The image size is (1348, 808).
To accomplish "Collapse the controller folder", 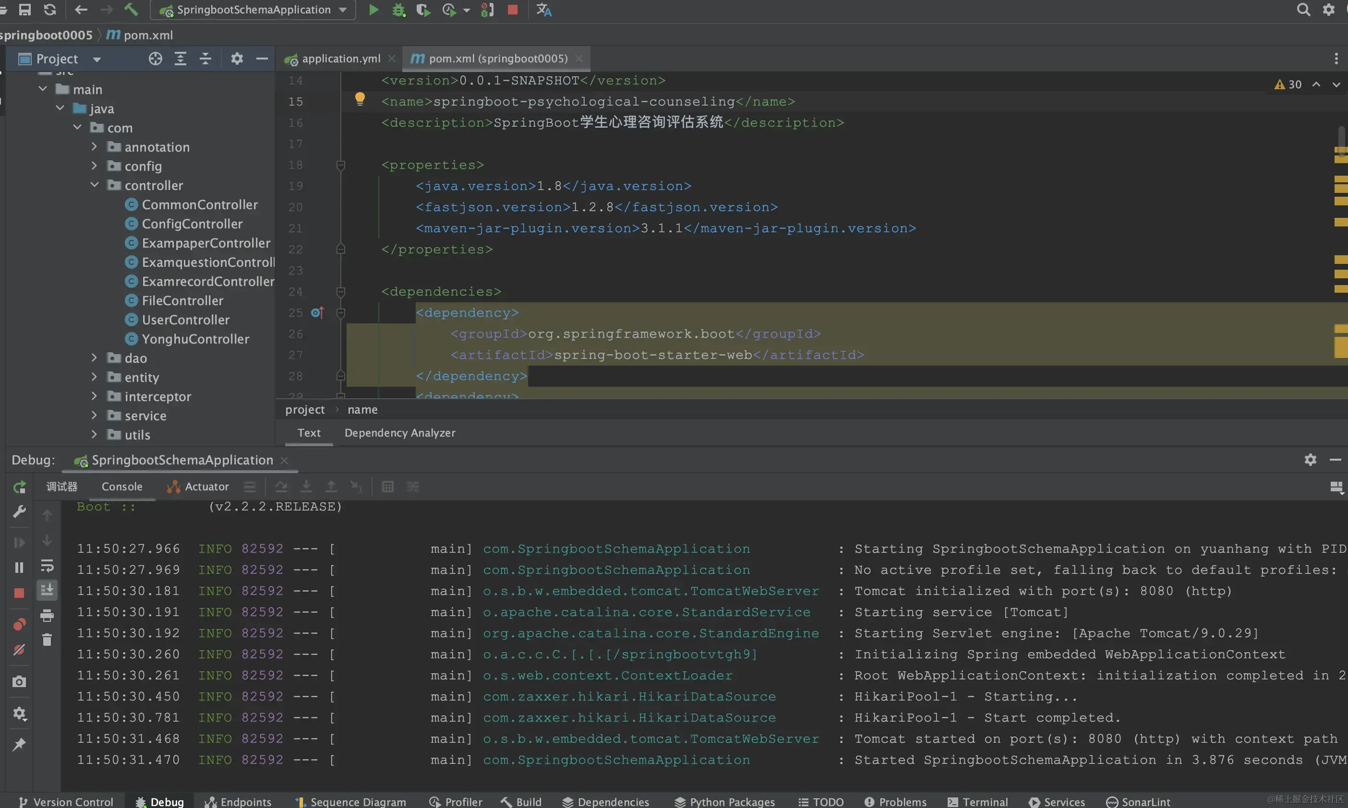I will (94, 185).
